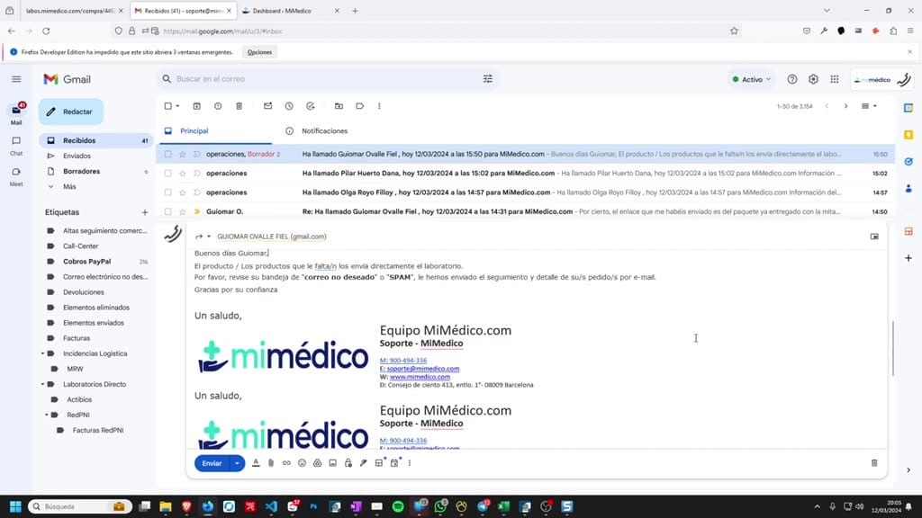The height and width of the screenshot is (518, 922).
Task: Click the plus to create a new Etiqueta
Action: coord(145,212)
